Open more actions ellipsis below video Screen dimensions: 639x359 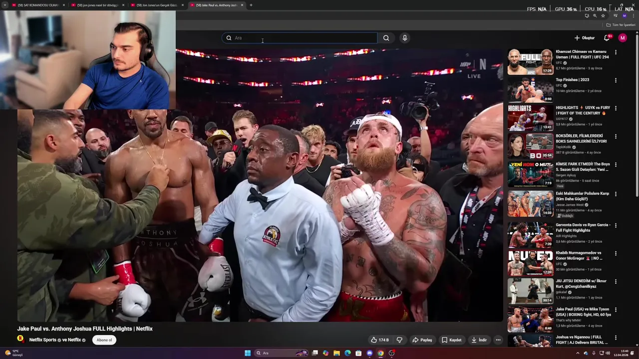(x=498, y=340)
